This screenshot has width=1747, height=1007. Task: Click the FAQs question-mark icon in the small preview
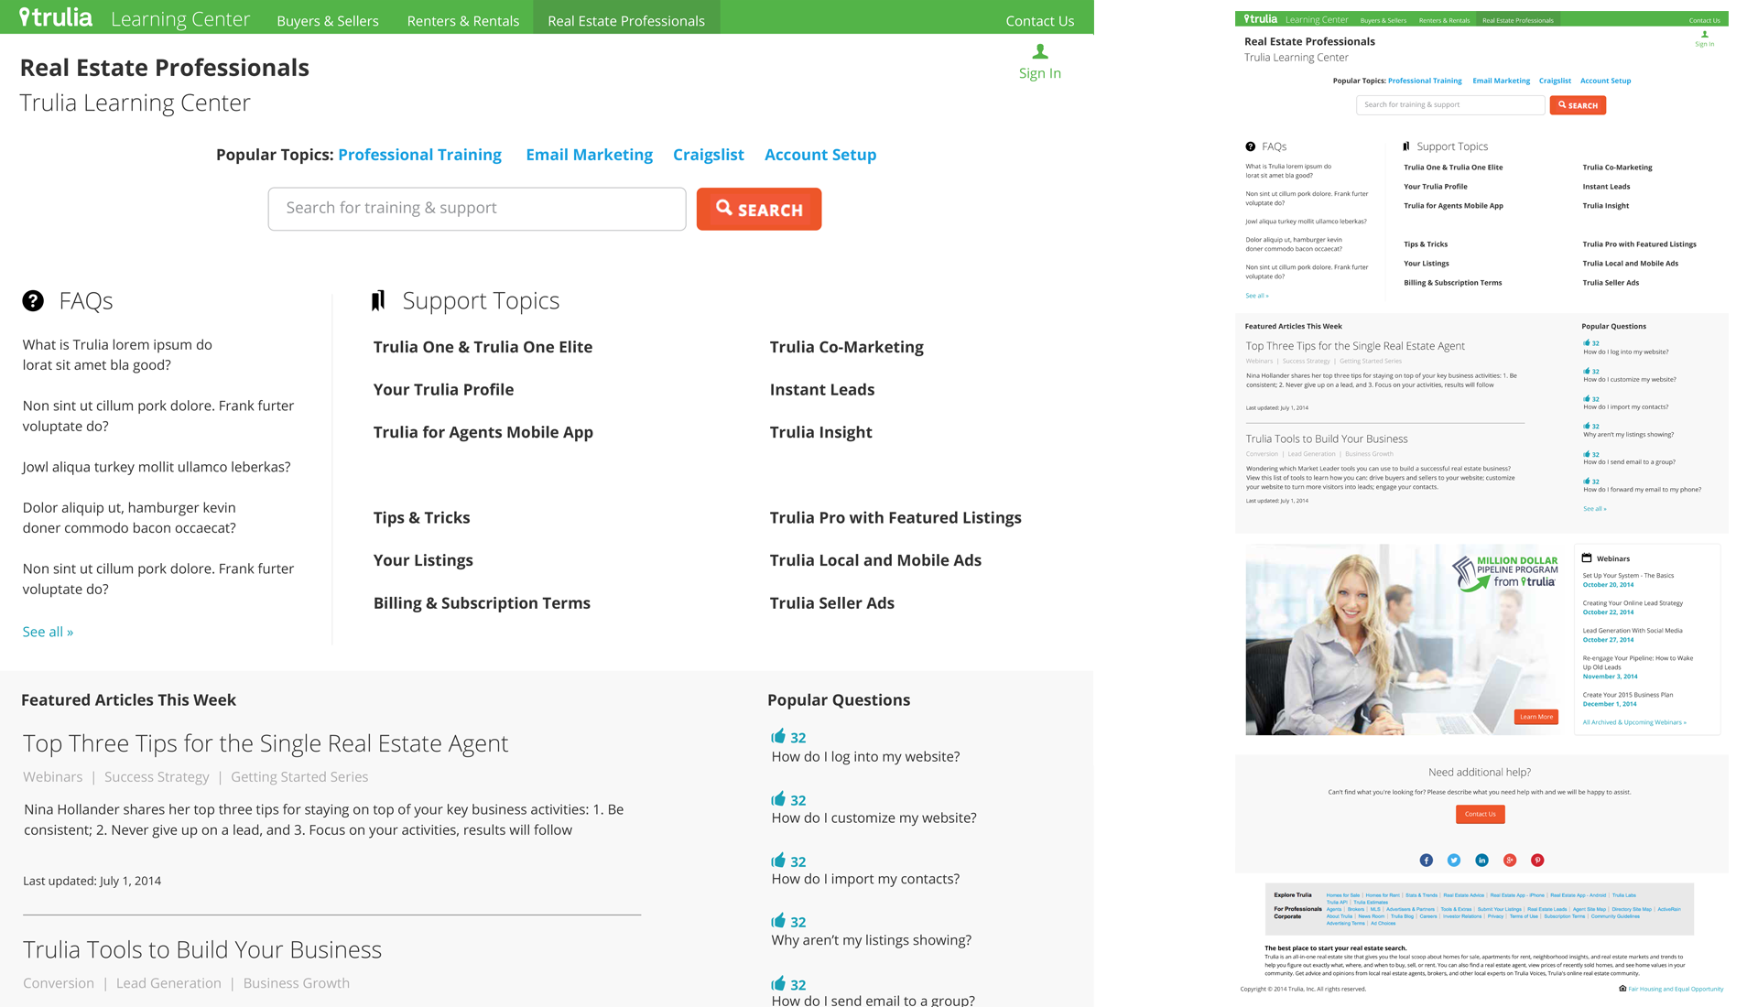[1251, 146]
